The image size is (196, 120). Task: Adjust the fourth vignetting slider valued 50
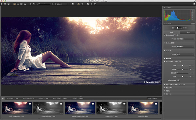[183, 77]
